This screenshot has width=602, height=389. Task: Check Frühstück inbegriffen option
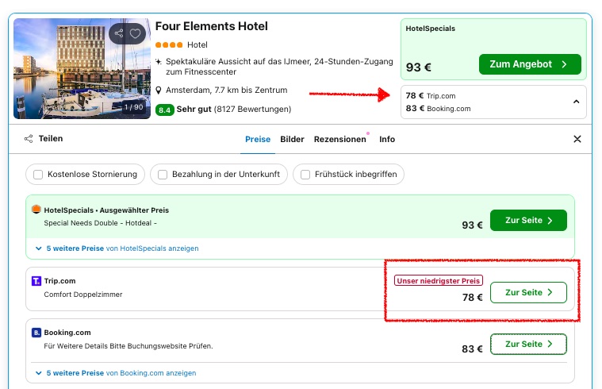[x=305, y=175]
